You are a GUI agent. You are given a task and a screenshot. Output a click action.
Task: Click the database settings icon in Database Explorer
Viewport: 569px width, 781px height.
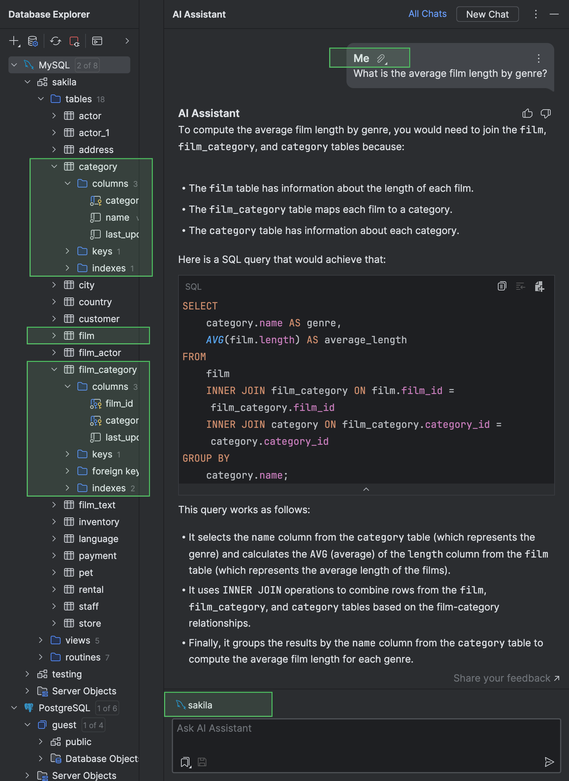(32, 41)
